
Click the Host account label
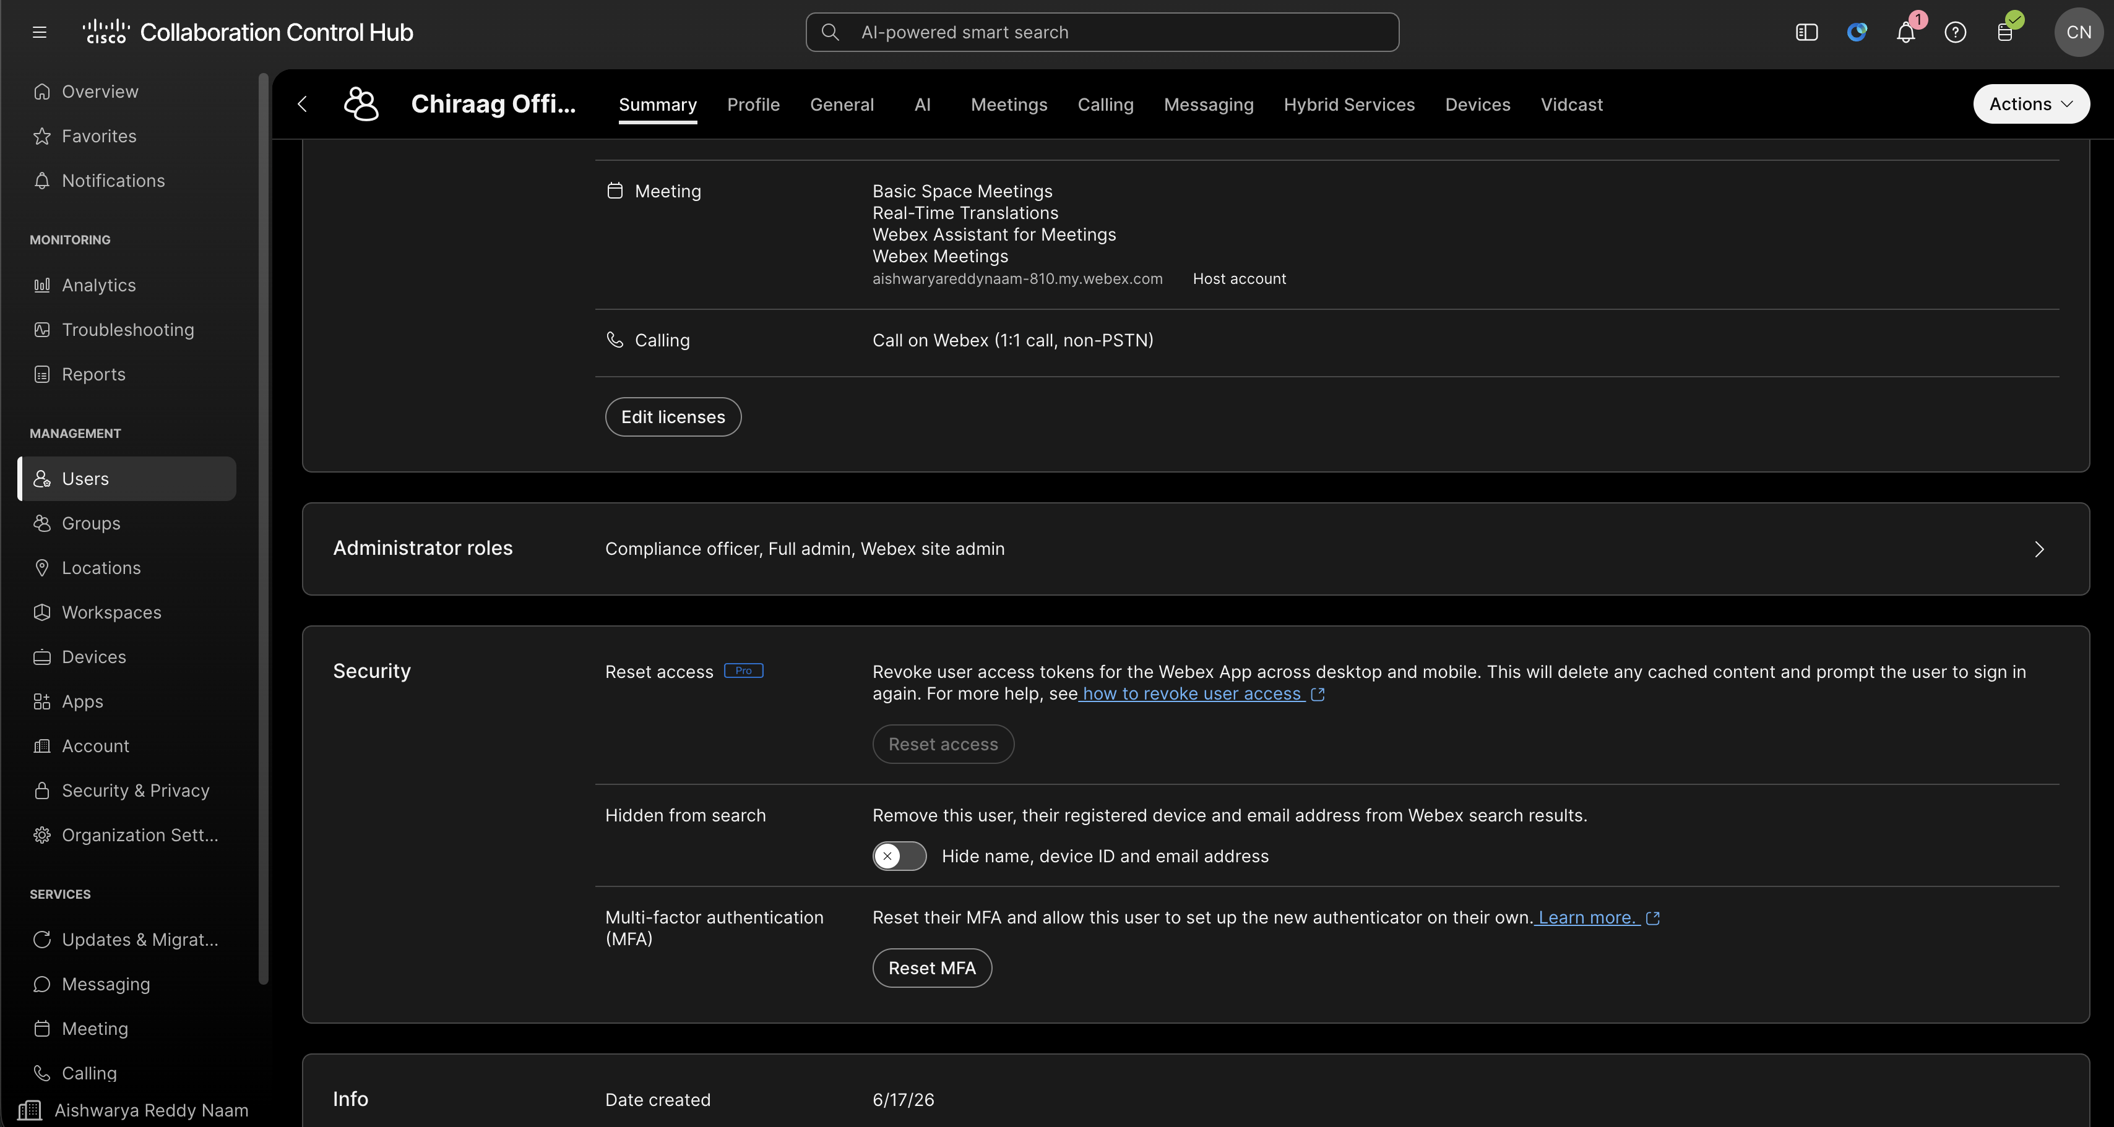pos(1238,279)
